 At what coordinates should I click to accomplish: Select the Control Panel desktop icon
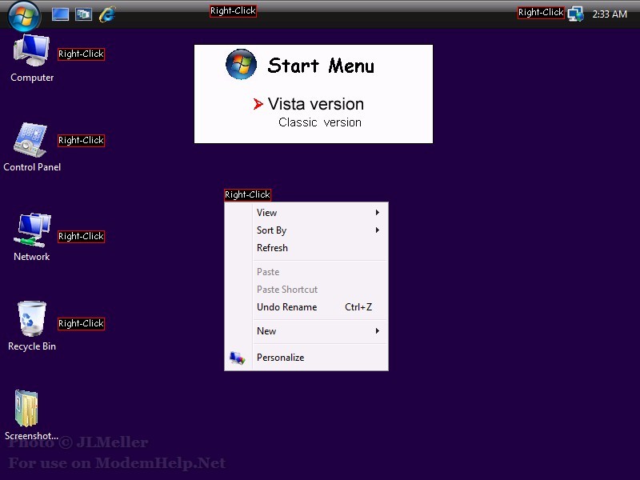click(x=32, y=147)
